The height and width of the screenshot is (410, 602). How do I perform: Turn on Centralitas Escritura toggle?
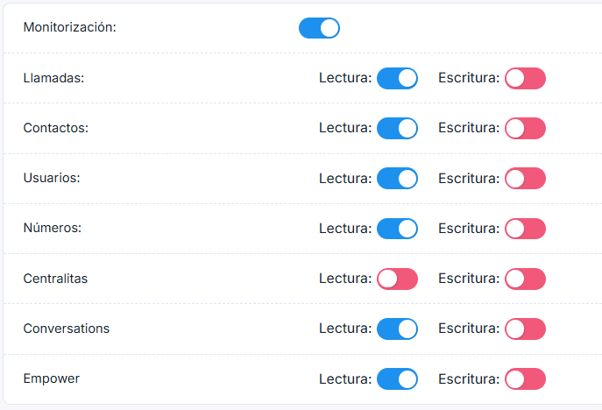(x=525, y=279)
